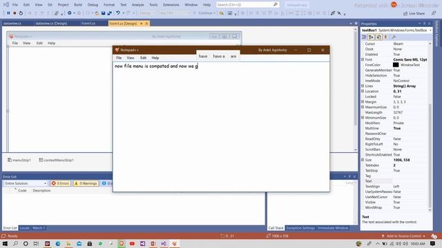Open the Extensions menu
Screen dimensions: 442x248
(171, 5)
